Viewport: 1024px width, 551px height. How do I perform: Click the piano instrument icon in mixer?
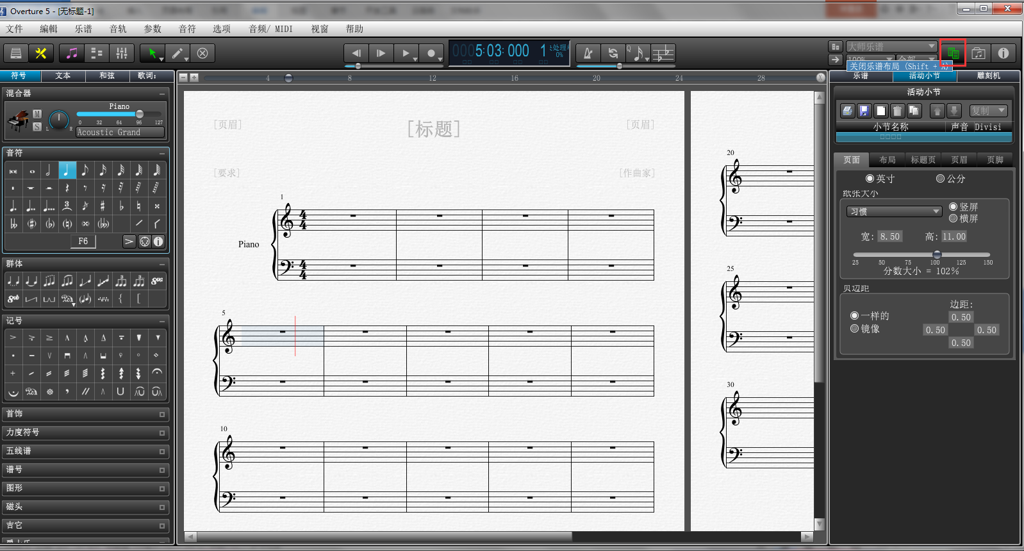(x=18, y=120)
